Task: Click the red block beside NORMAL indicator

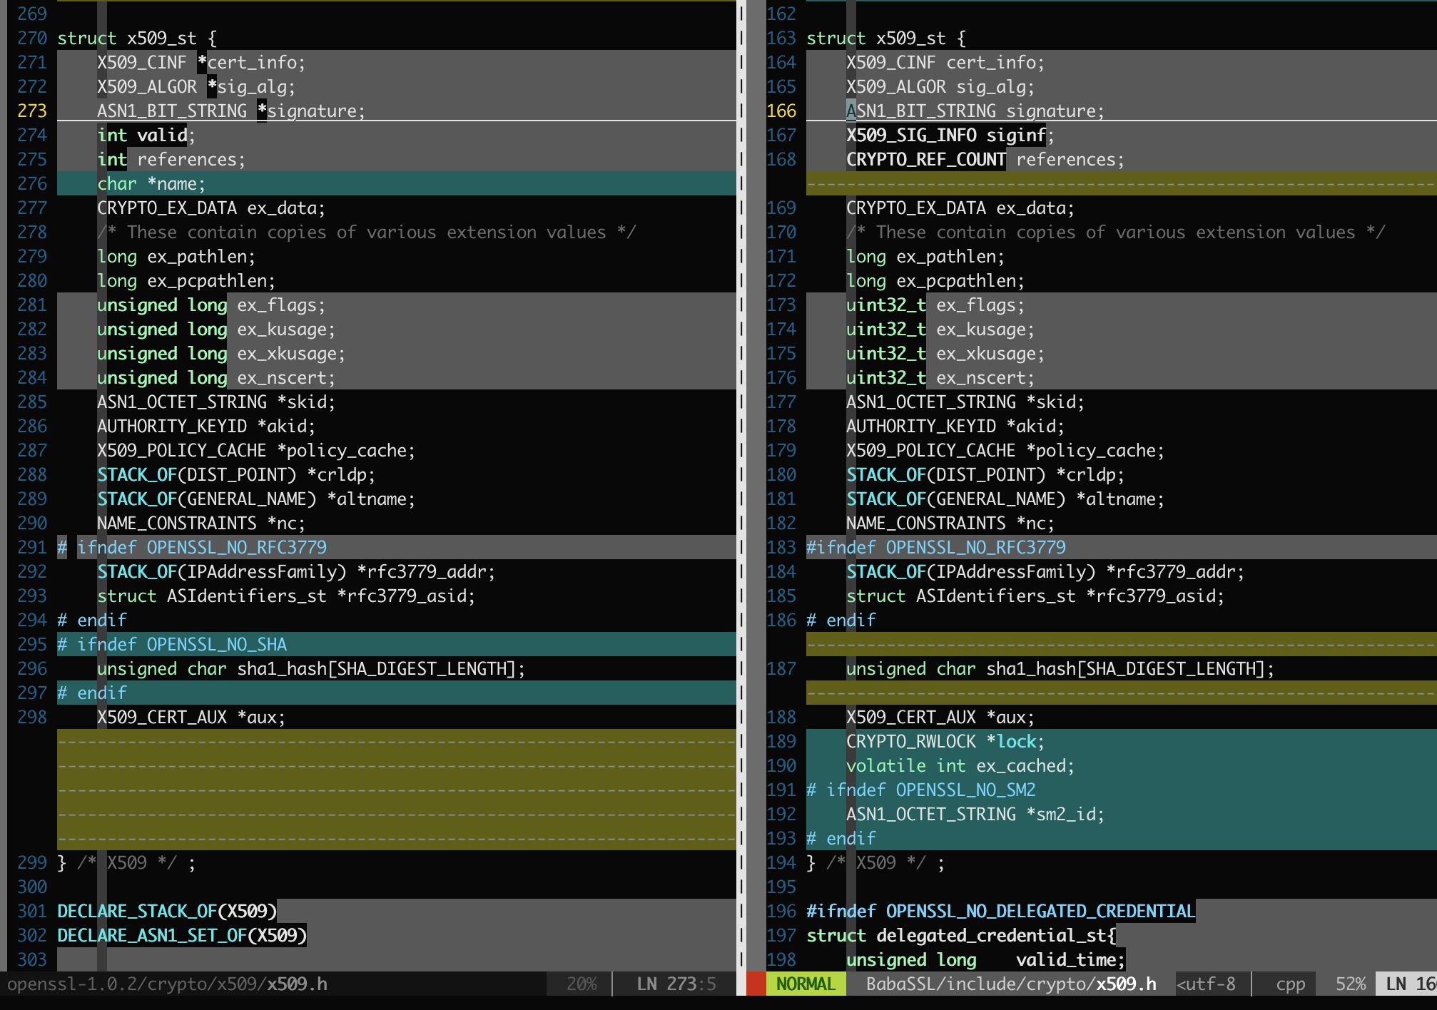Action: tap(756, 984)
